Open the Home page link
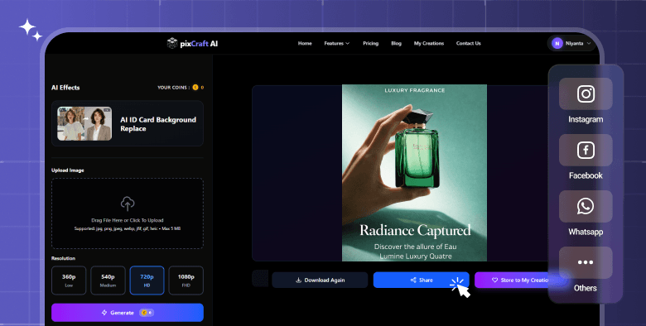Image resolution: width=646 pixels, height=326 pixels. [305, 43]
